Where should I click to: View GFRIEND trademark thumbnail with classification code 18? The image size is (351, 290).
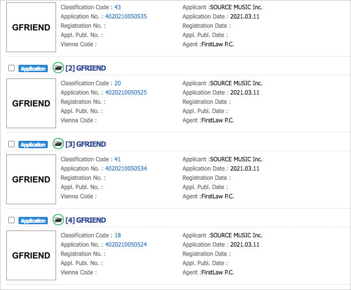[31, 255]
